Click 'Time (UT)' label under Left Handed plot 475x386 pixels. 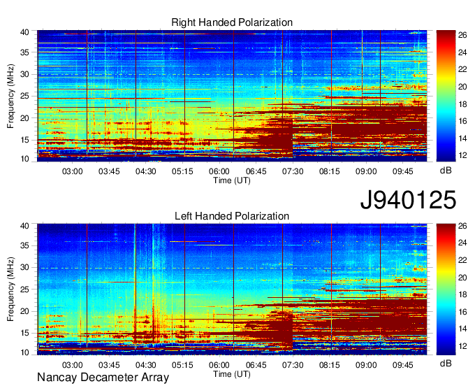(232, 374)
